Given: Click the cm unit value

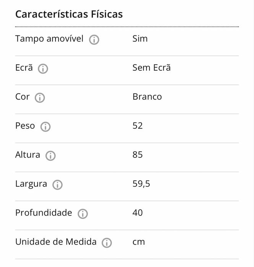Looking at the screenshot, I should [x=138, y=242].
